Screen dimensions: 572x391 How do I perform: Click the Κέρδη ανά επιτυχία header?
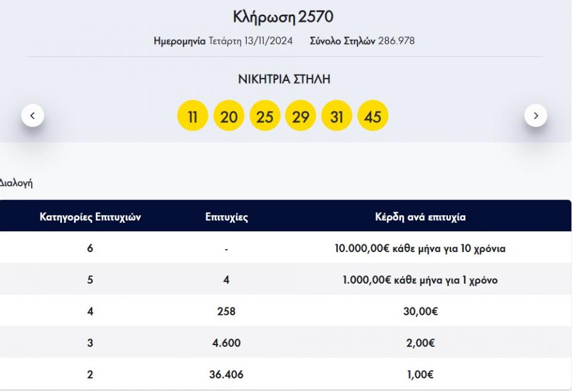point(420,217)
